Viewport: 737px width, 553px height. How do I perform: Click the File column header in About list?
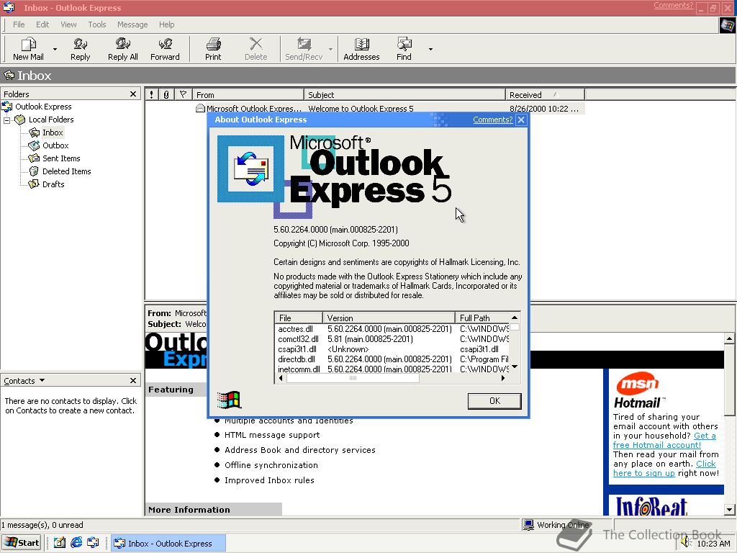[299, 318]
